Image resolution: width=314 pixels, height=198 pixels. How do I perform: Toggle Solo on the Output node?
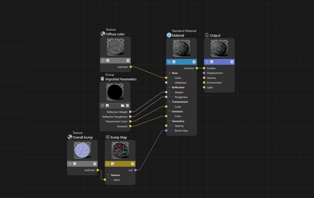pos(207,62)
